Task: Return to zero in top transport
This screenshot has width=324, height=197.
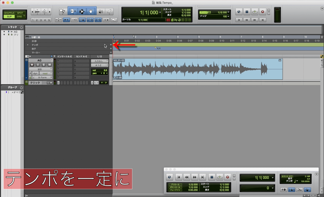Action: [239, 20]
